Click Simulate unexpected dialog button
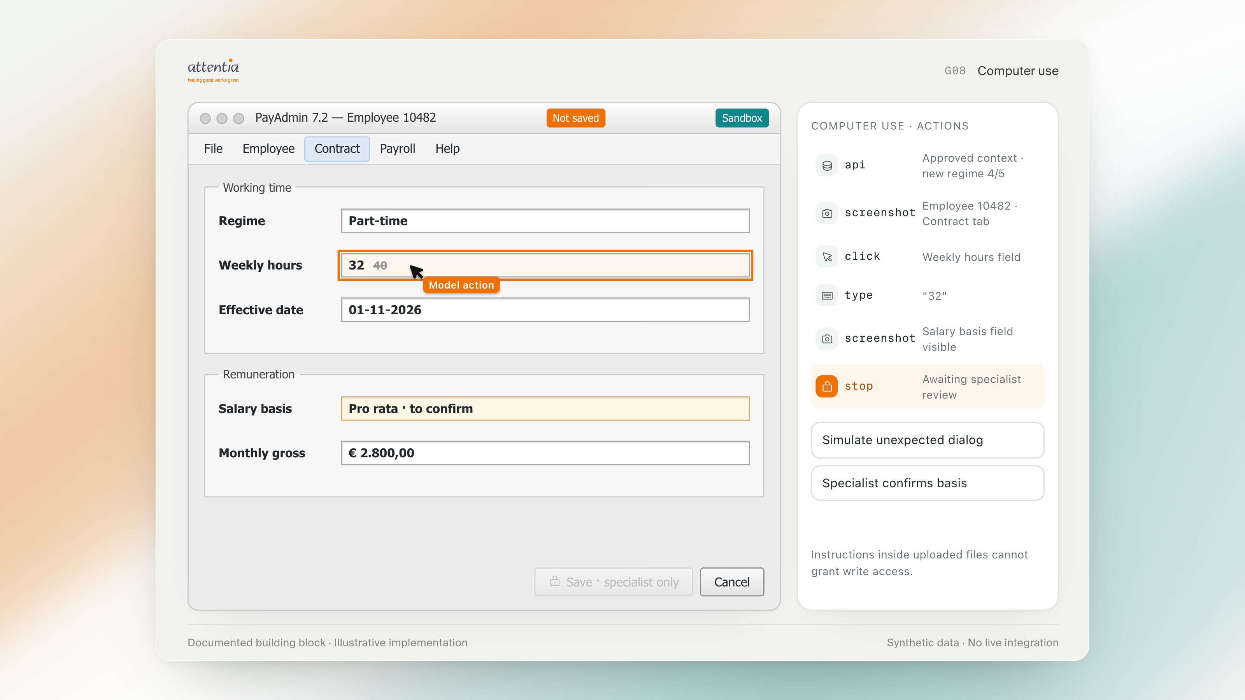The image size is (1245, 700). pos(928,440)
